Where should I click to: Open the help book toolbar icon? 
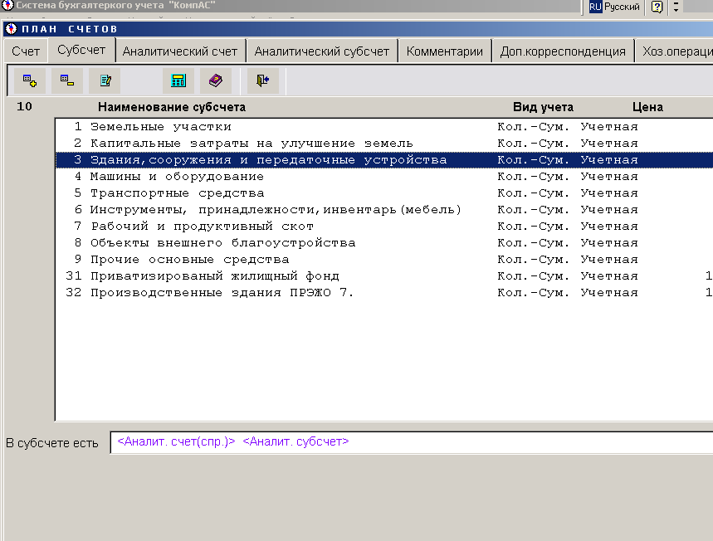pyautogui.click(x=215, y=80)
